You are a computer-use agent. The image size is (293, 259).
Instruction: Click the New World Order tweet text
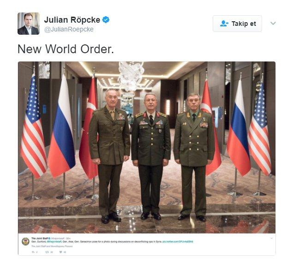click(x=66, y=49)
